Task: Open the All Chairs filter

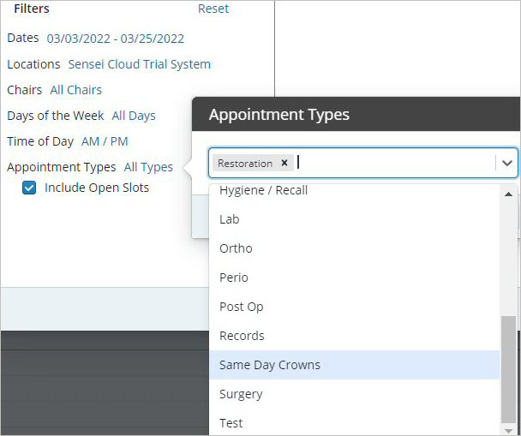Action: pyautogui.click(x=75, y=90)
